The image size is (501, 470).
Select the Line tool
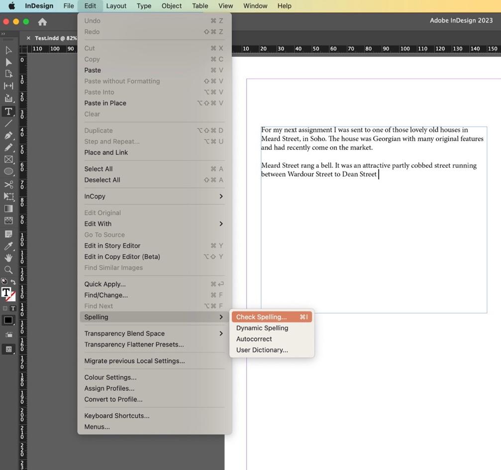pos(8,123)
